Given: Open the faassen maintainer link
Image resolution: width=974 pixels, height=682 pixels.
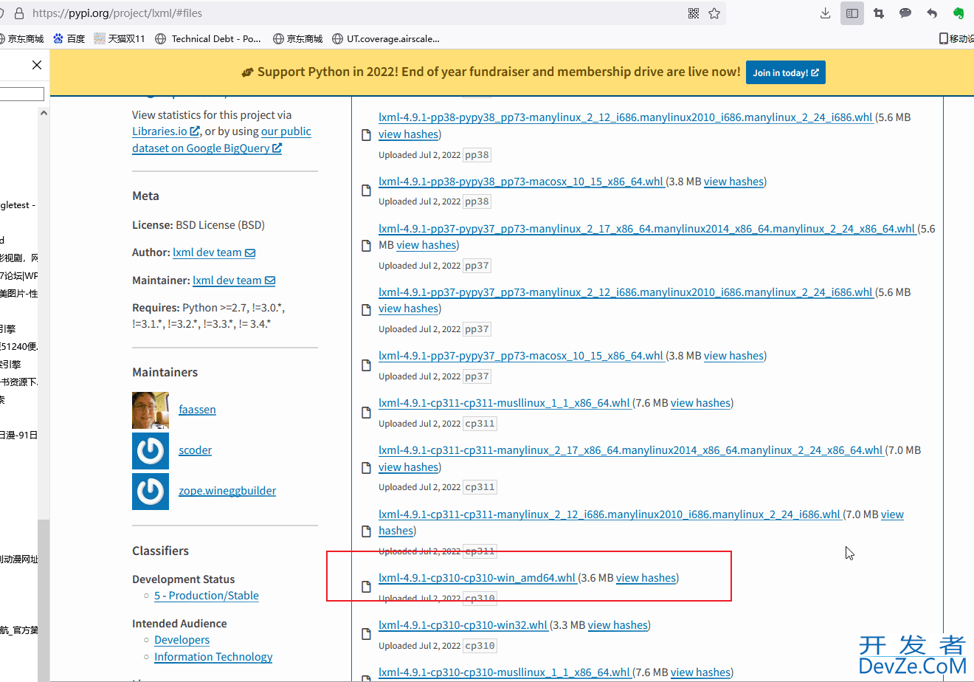Looking at the screenshot, I should coord(197,410).
